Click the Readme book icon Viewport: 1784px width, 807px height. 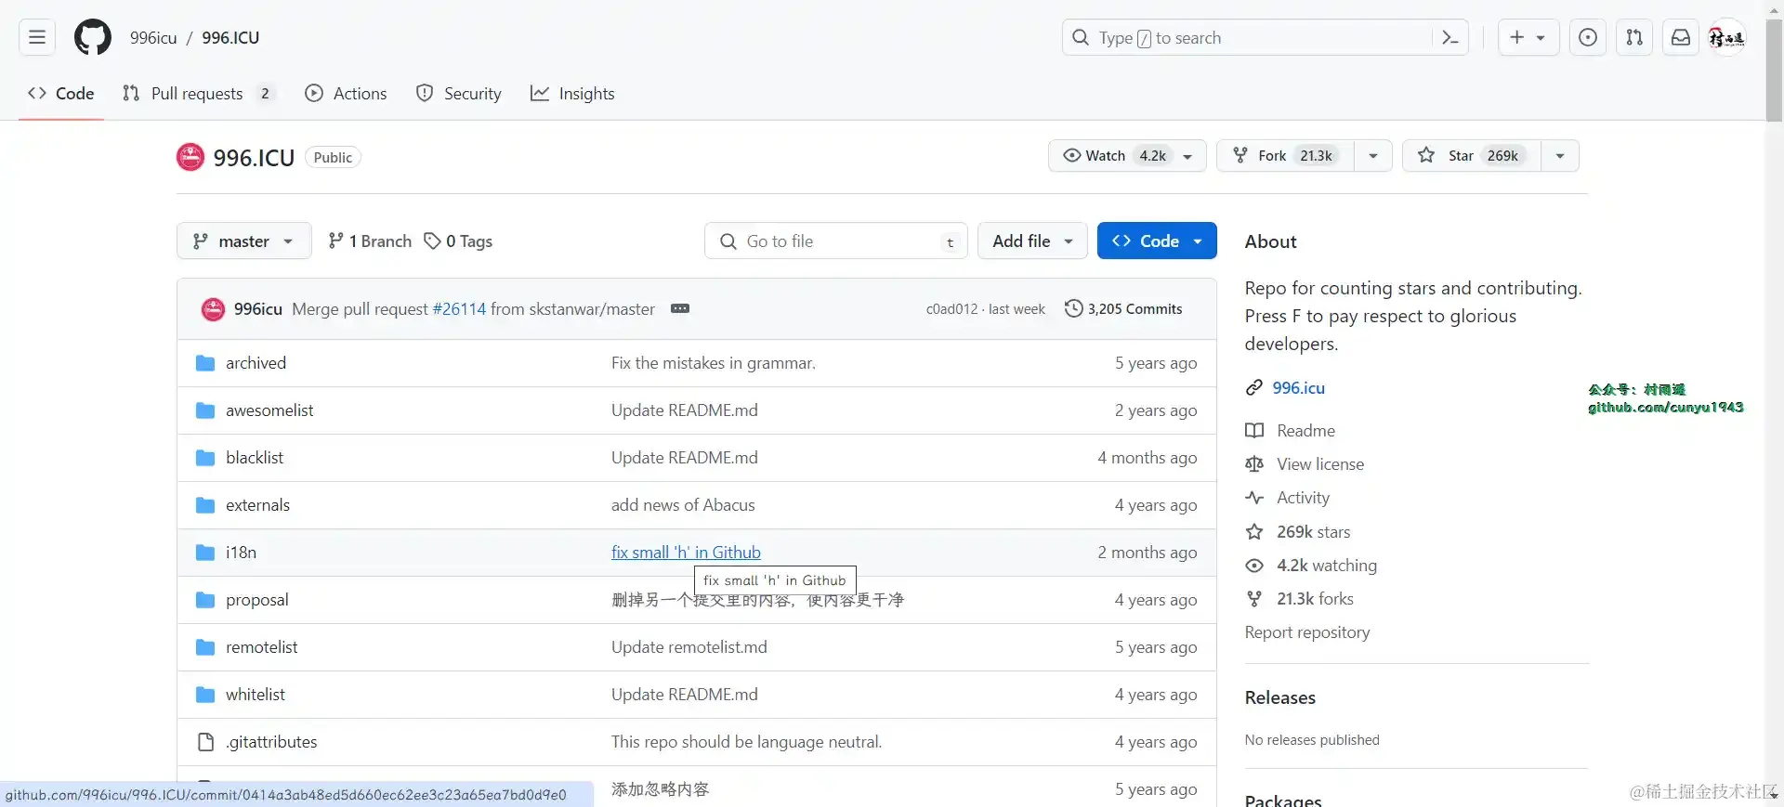coord(1254,431)
